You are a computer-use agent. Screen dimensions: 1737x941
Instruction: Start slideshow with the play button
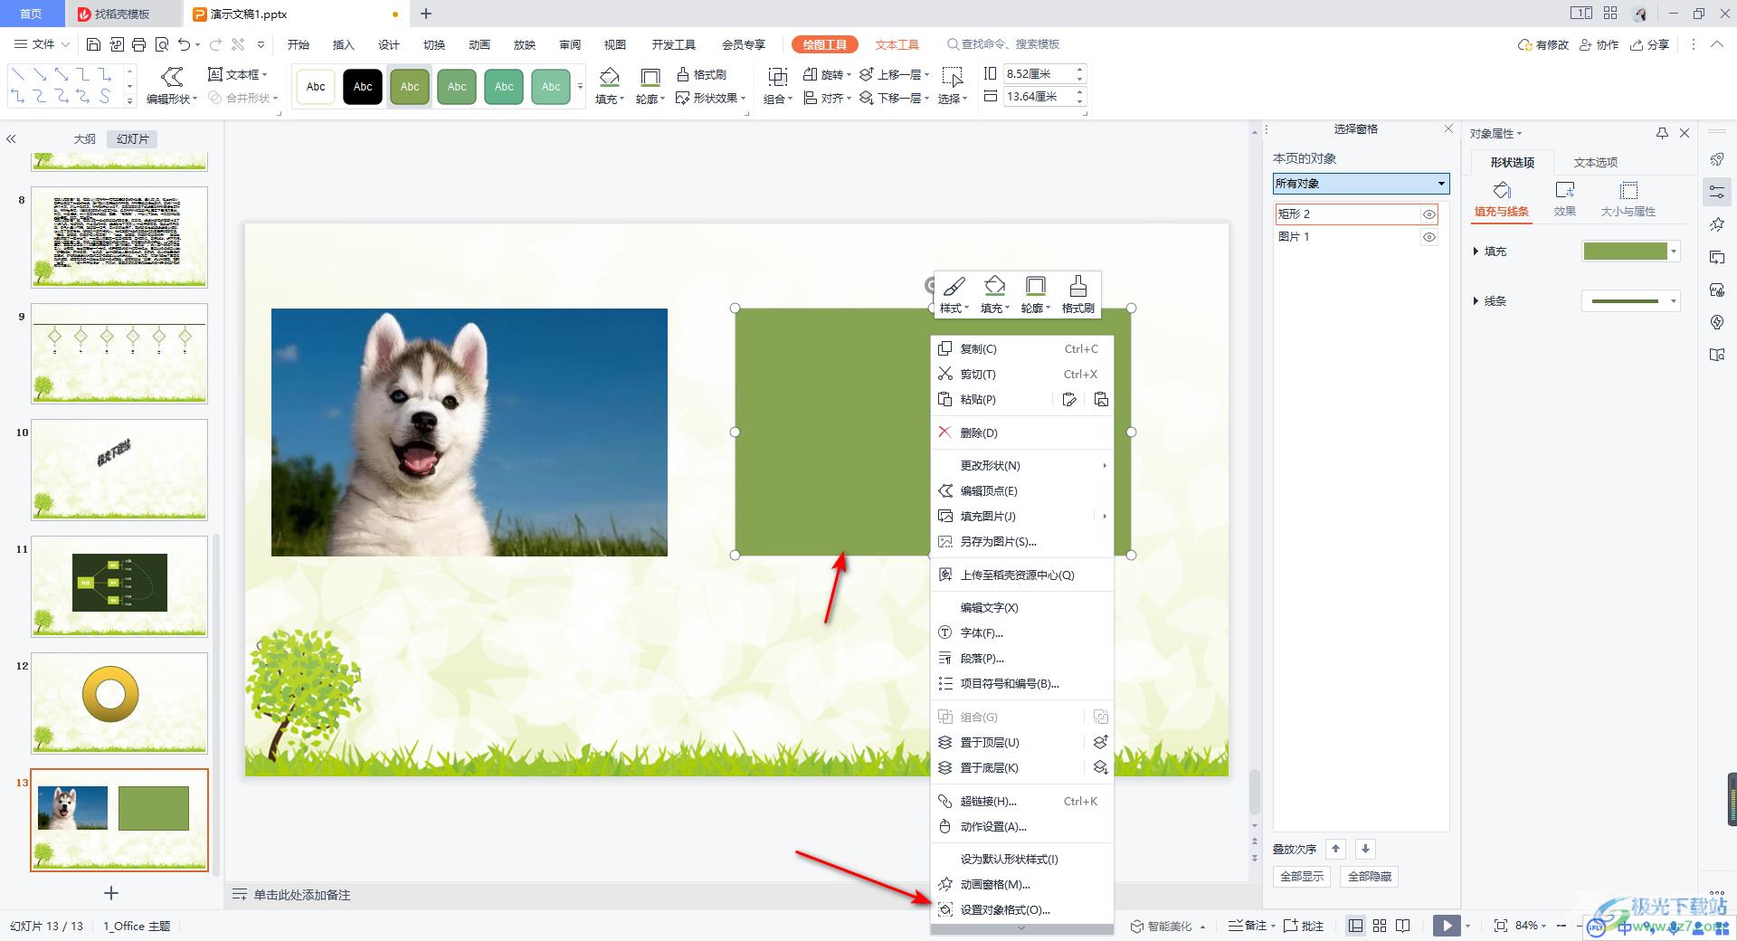tap(1447, 926)
